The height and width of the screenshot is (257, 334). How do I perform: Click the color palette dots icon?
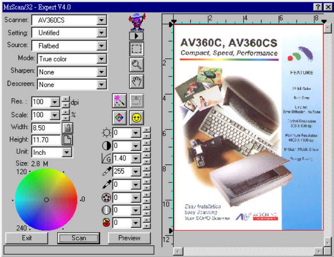coord(107,197)
